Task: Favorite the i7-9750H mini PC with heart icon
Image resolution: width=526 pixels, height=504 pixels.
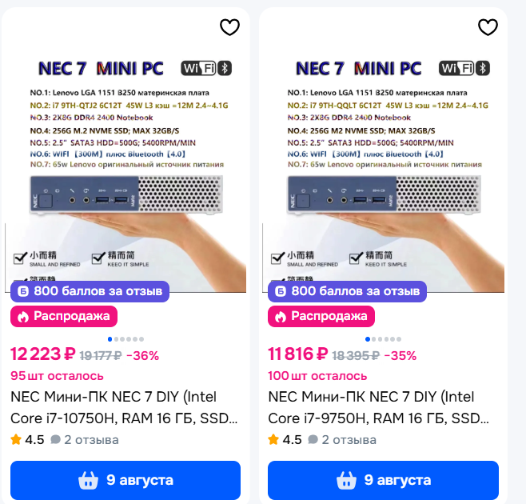Action: [488, 27]
